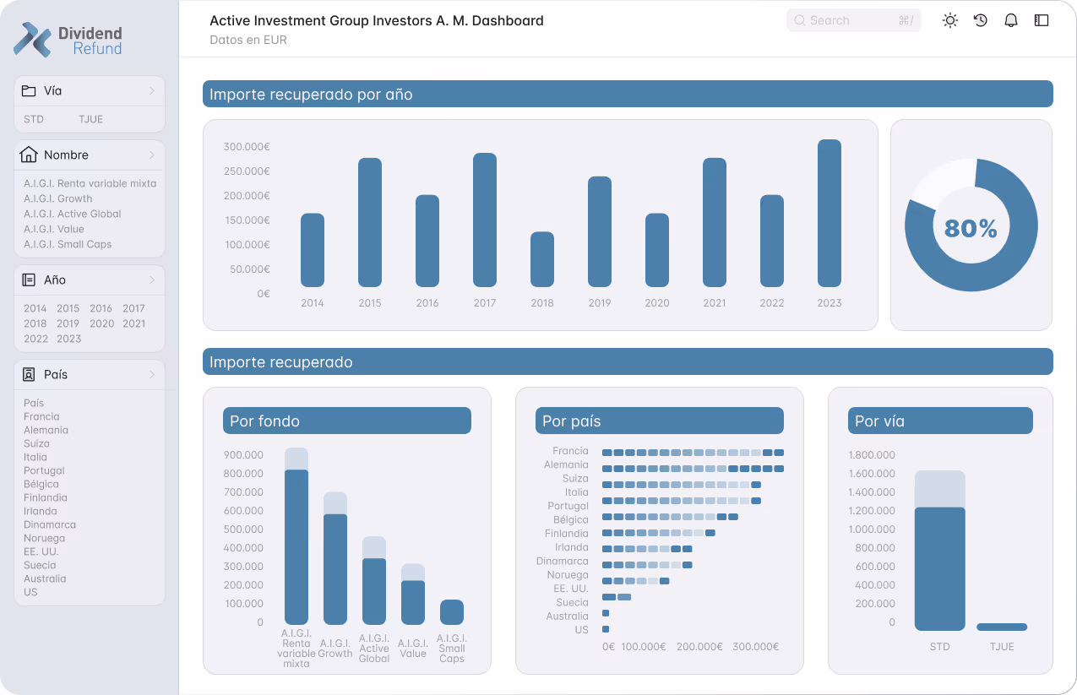Select year 2018 in Año filter
Screen dimensions: 1077x695
[35, 323]
